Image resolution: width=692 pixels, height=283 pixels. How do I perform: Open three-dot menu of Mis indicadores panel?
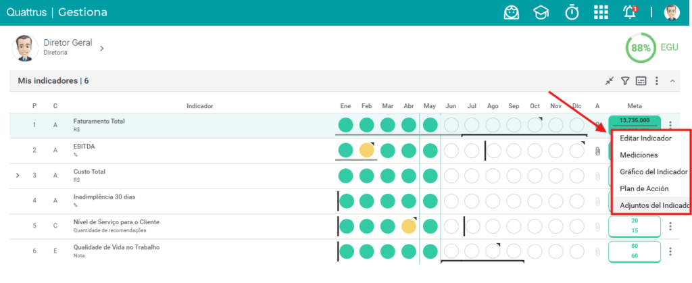pyautogui.click(x=657, y=80)
